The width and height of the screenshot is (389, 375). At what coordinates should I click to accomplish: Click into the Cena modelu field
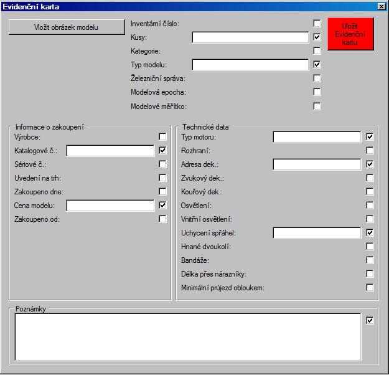[x=110, y=206]
